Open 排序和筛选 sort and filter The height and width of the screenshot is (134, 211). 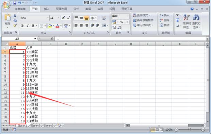(186, 21)
